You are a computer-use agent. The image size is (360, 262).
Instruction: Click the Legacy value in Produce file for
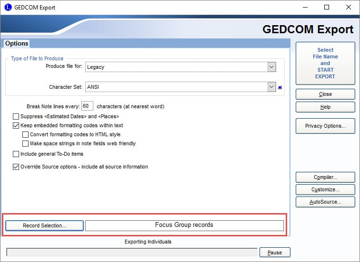point(96,67)
